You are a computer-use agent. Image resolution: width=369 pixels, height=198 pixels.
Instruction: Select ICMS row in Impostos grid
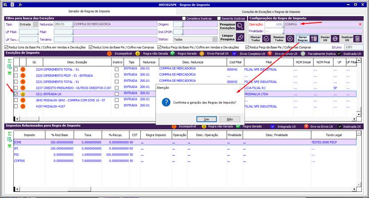[x=185, y=142]
